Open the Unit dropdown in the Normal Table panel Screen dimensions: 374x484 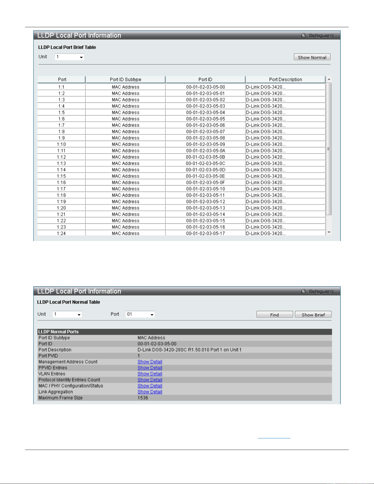click(67, 314)
